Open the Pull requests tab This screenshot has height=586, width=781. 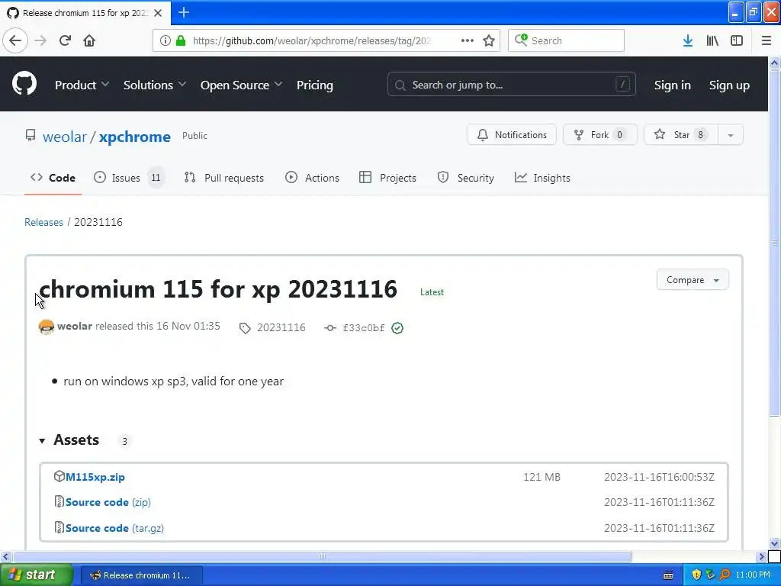(x=223, y=178)
